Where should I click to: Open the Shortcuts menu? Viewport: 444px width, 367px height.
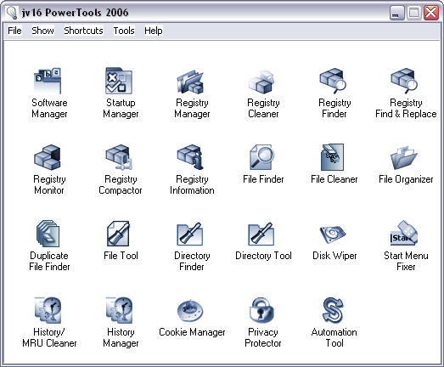pos(83,31)
